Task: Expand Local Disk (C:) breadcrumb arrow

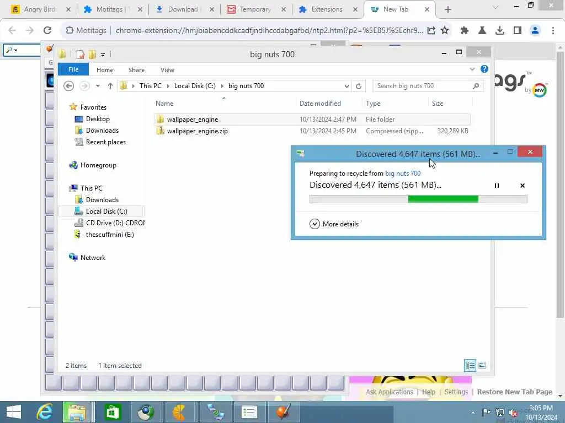Action: 222,86
